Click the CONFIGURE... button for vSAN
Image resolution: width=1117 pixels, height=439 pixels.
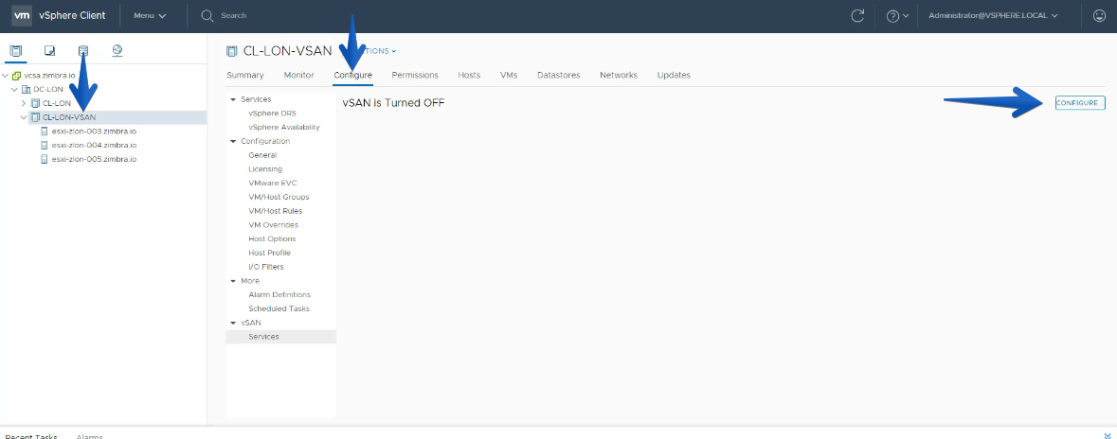(x=1080, y=103)
